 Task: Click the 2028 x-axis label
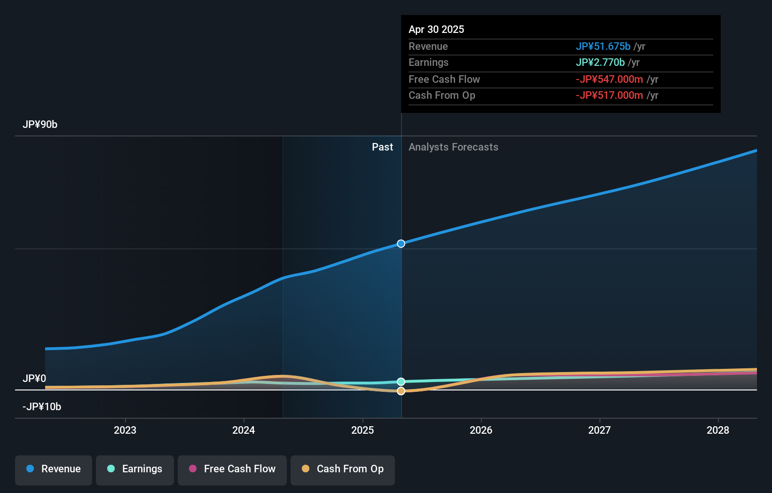click(x=718, y=430)
